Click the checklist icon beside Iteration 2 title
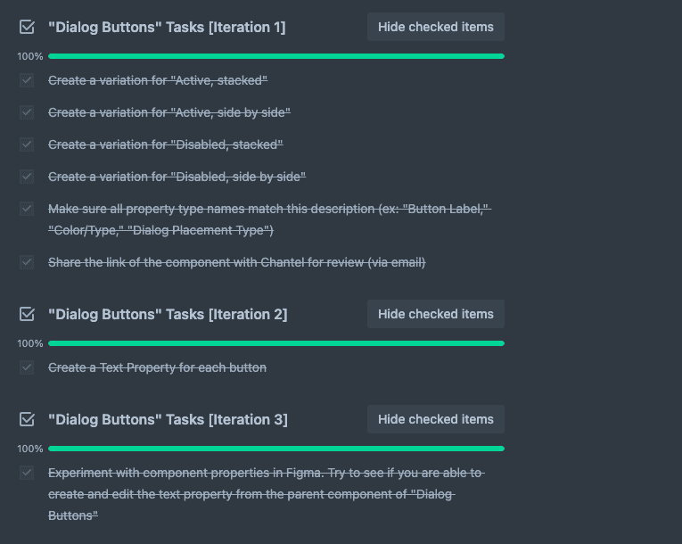682x544 pixels. point(27,314)
